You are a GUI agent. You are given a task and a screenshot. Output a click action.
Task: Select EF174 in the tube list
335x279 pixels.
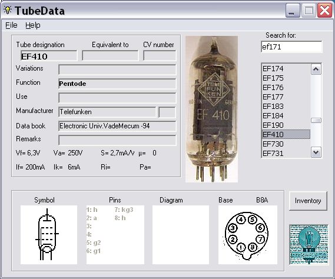pos(286,69)
